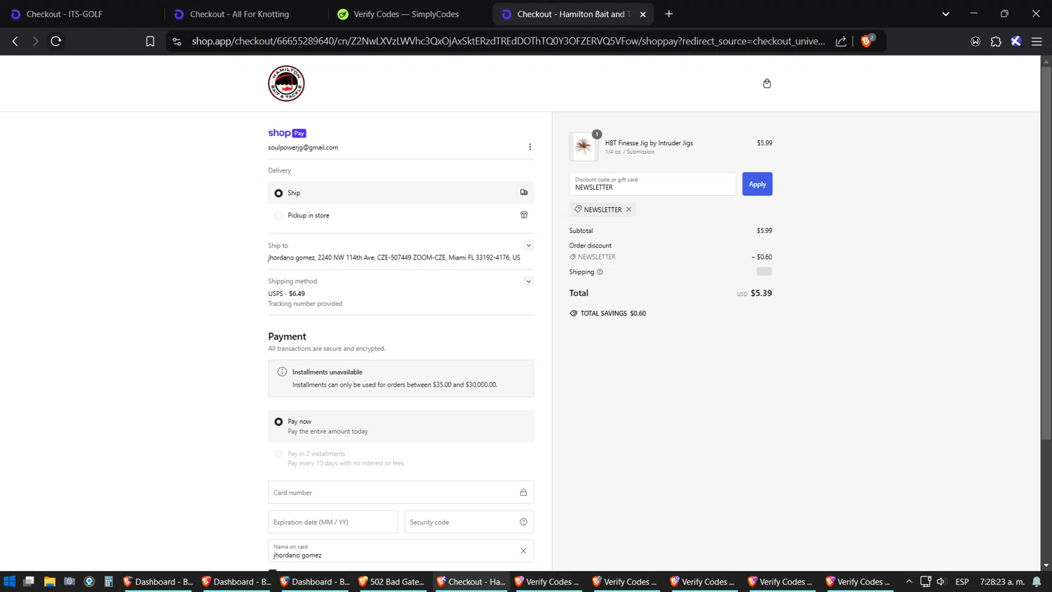Click TOTAL SAVINGS $0.60 text
The image size is (1052, 592).
click(x=614, y=314)
